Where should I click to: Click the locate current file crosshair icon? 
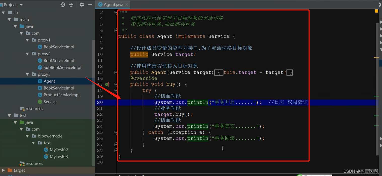[x=63, y=5]
